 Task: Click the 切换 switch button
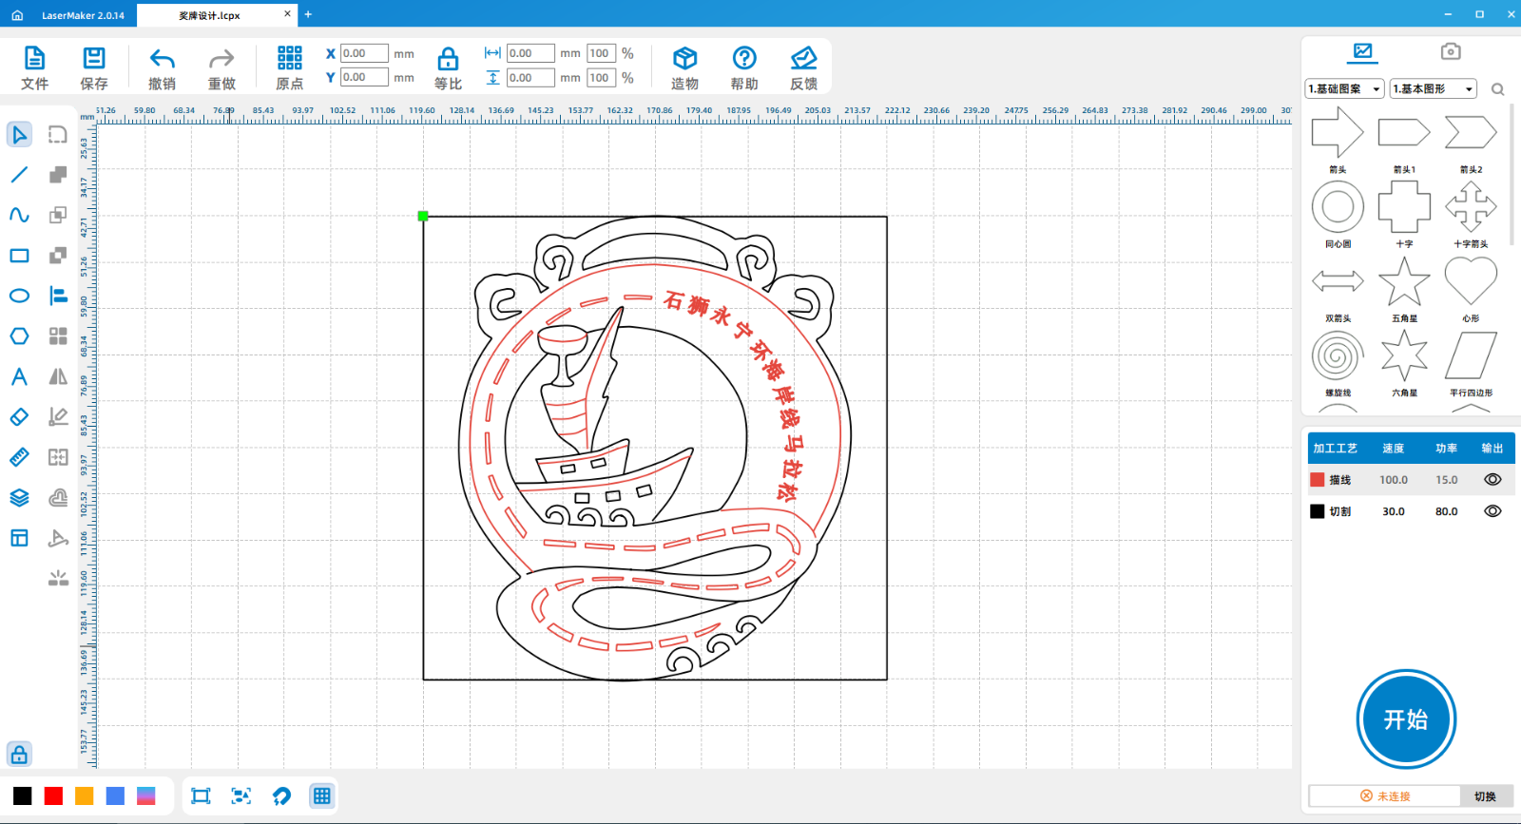coord(1485,796)
